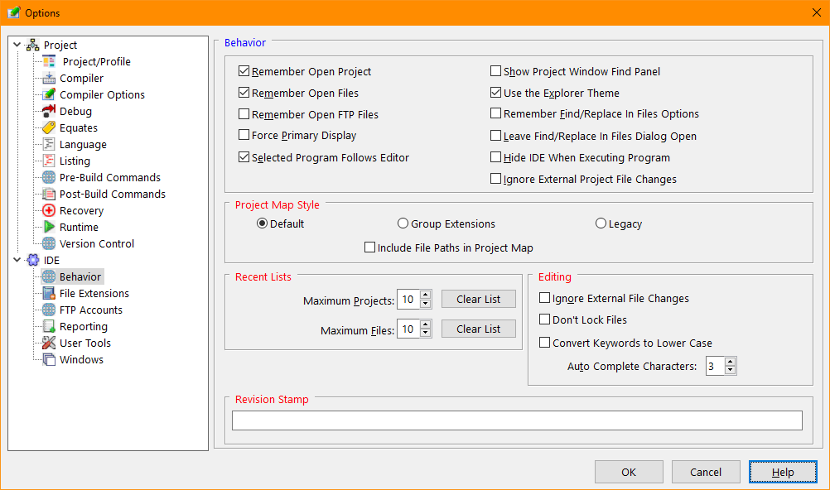Enable Hide IDE When Executing Program
830x490 pixels.
coord(496,158)
